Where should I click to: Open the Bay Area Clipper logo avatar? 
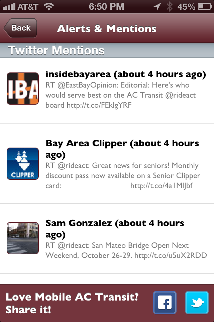coord(23,164)
